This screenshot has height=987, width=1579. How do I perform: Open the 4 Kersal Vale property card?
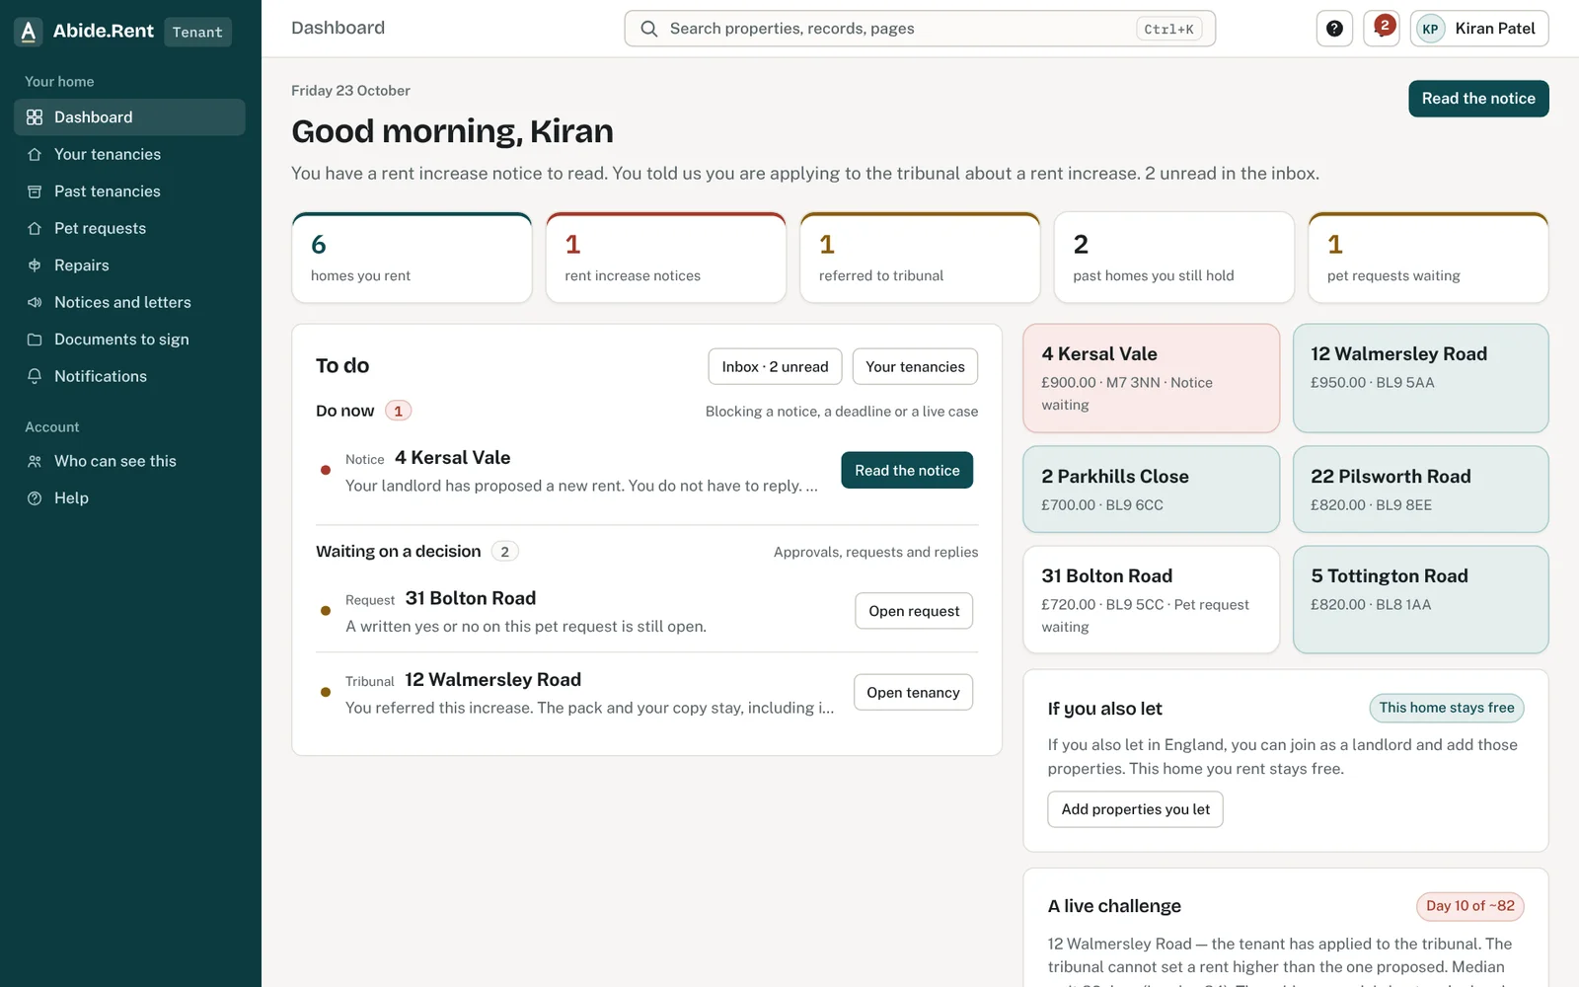tap(1152, 378)
